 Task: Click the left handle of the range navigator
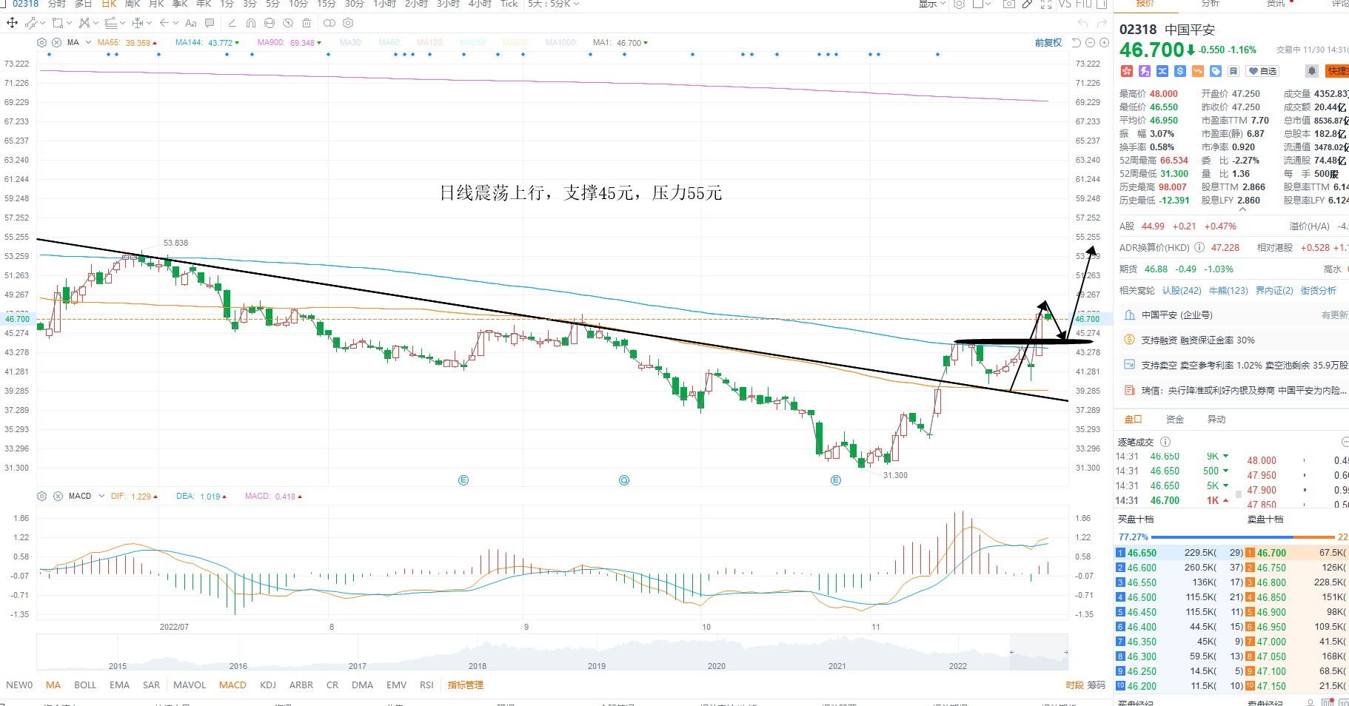click(x=1012, y=653)
